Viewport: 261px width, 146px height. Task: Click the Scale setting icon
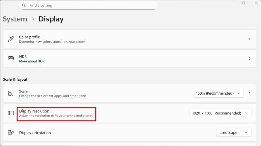(11, 93)
